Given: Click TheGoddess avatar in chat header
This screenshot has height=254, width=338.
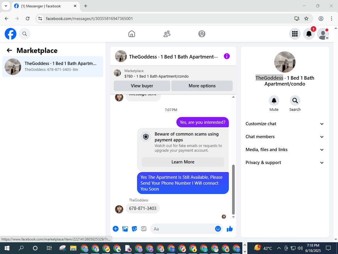Looking at the screenshot, I should coord(121,56).
